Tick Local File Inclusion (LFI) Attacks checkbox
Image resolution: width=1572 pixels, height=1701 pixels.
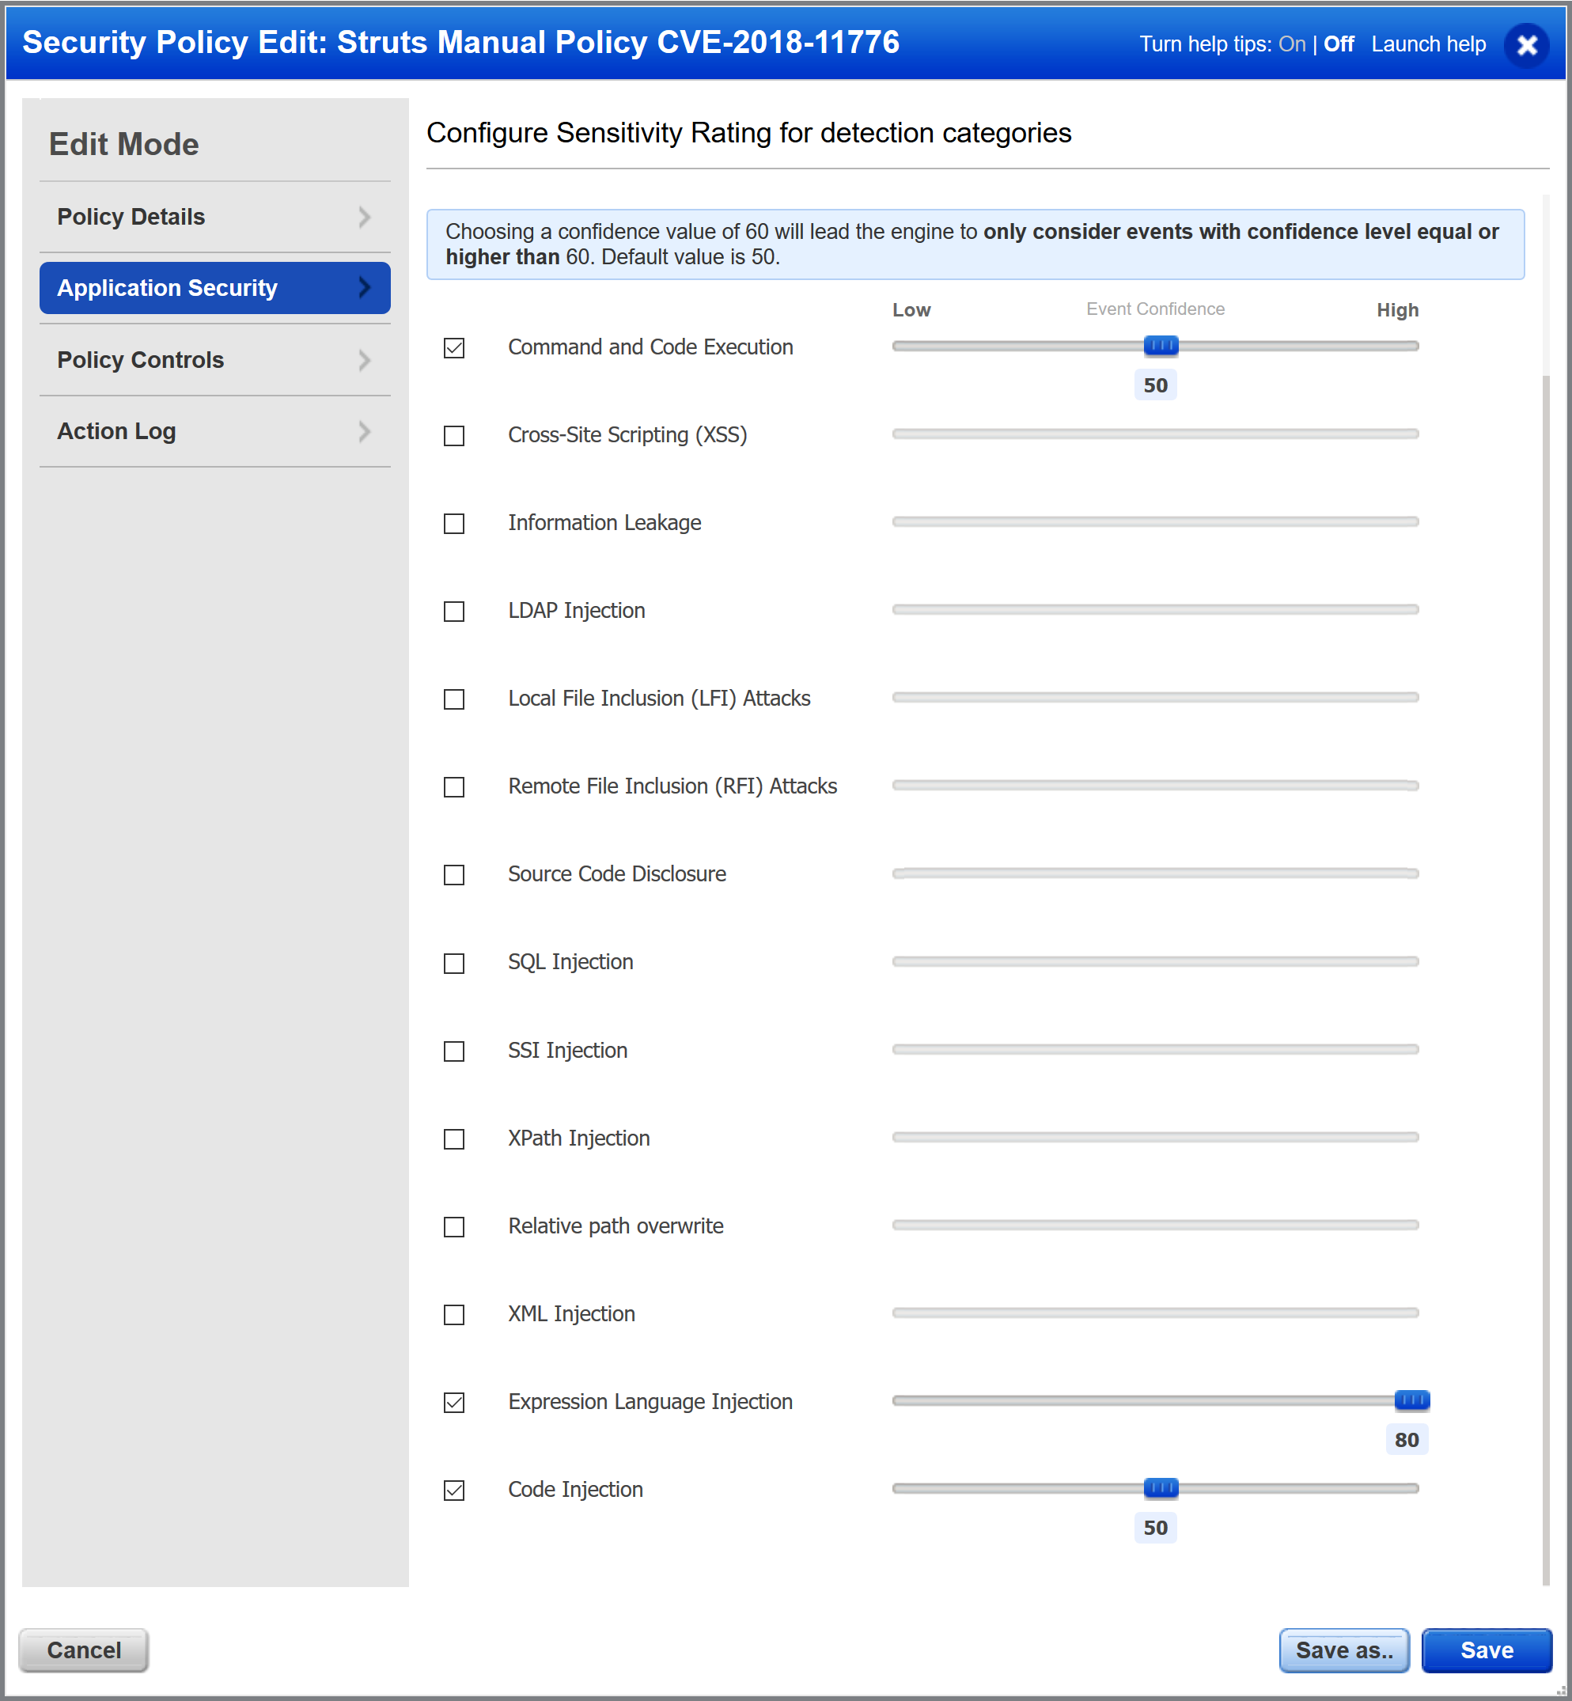[454, 699]
